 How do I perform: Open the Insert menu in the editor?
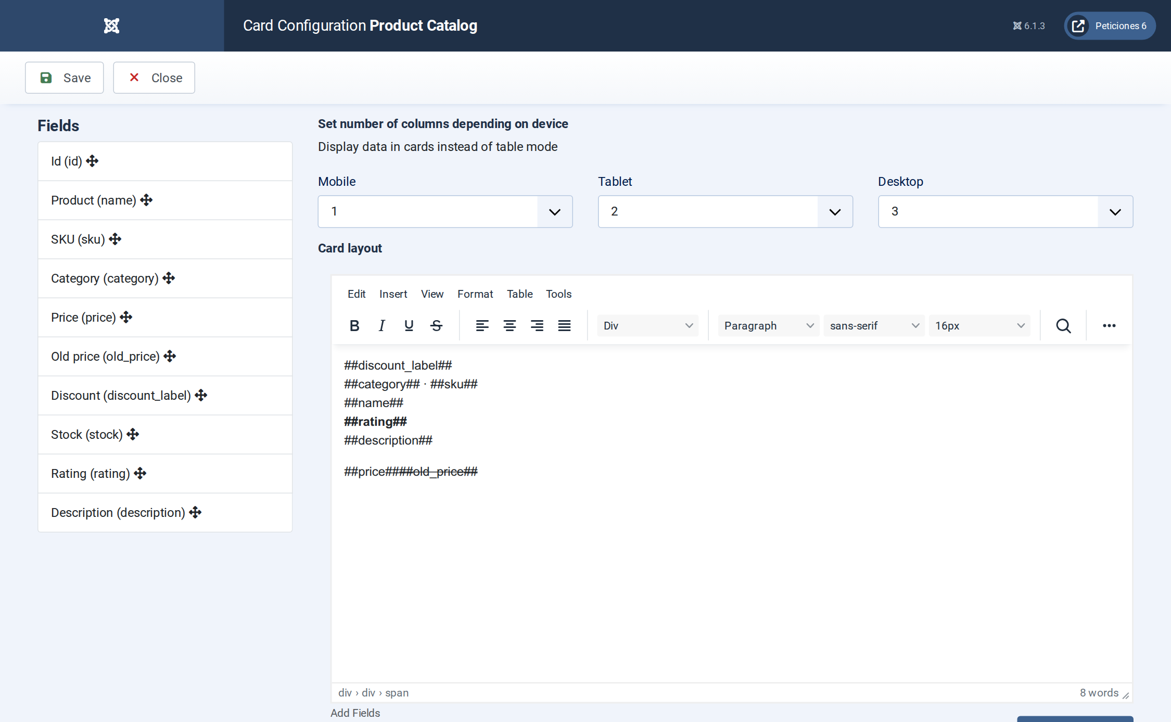click(x=393, y=294)
